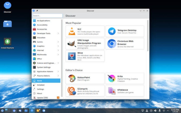181x113 pixels.
Task: Click 'Digital Painting, Creative Freedom' text
Action: [127, 80]
